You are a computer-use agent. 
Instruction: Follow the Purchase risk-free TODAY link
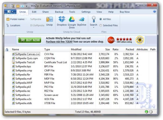click(59, 42)
